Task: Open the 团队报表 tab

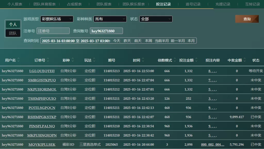Action: 104,4
